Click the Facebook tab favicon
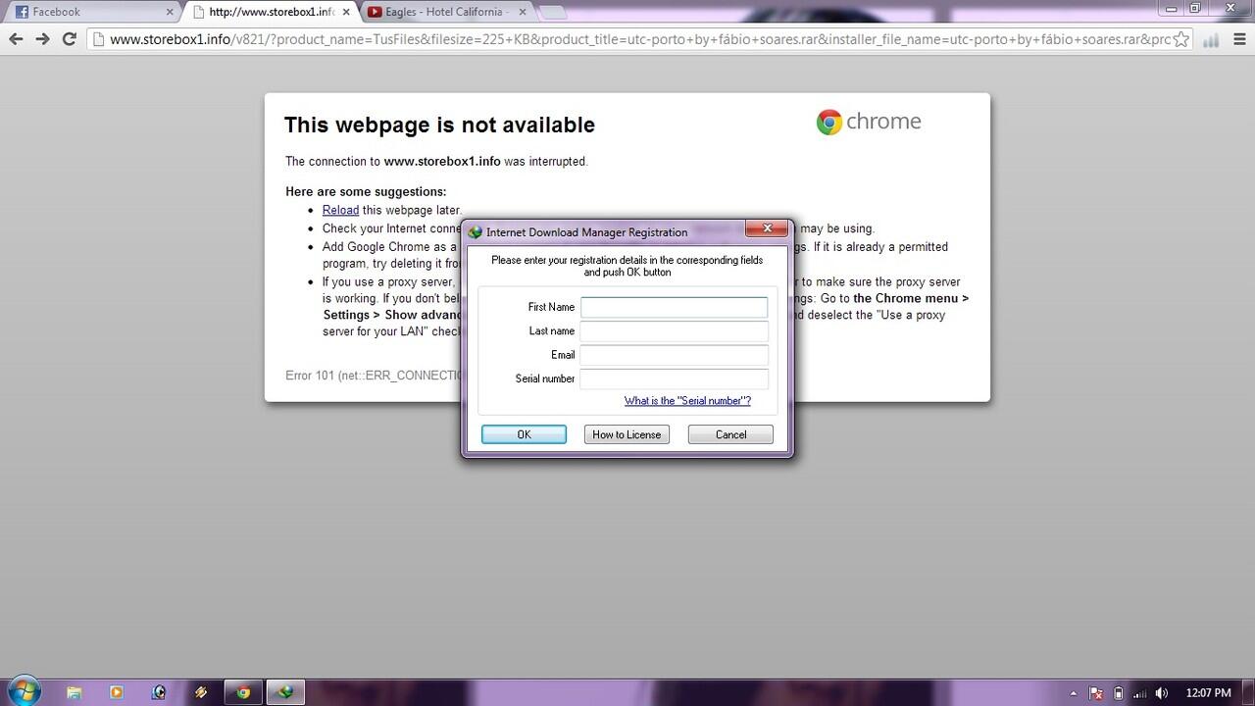1255x706 pixels. pos(22,12)
